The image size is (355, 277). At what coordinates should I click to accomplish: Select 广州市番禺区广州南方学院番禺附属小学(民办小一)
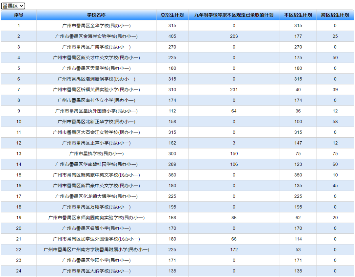96,250
